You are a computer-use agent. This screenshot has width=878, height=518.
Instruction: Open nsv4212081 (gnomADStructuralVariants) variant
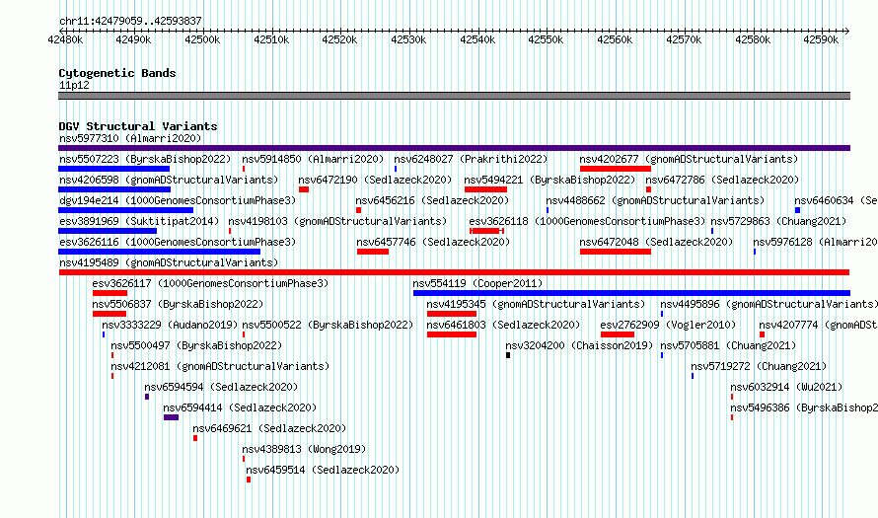(x=220, y=366)
